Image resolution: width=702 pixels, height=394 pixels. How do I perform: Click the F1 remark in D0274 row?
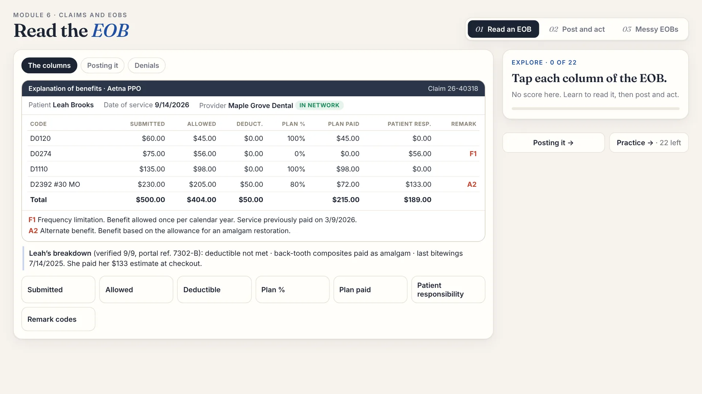[x=473, y=154]
